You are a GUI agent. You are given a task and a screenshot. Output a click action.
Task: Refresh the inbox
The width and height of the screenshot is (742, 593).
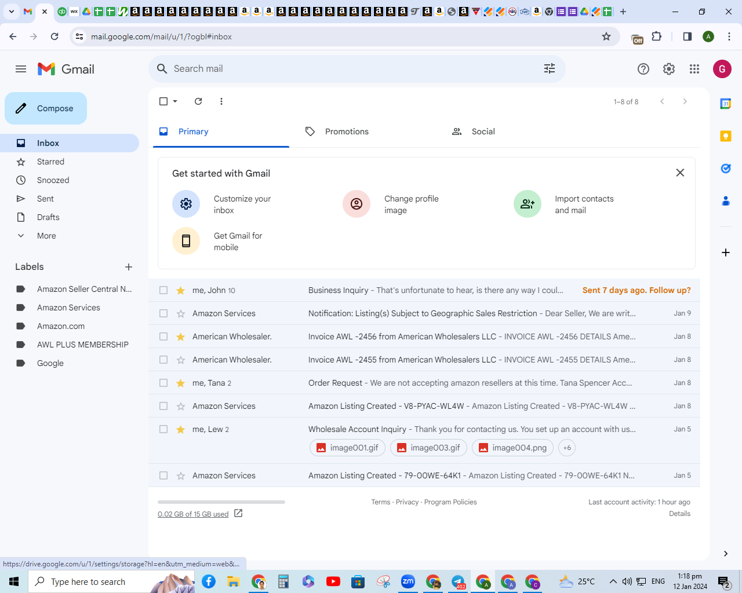point(198,101)
